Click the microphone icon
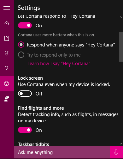This screenshot has height=159, width=123. coord(116,152)
